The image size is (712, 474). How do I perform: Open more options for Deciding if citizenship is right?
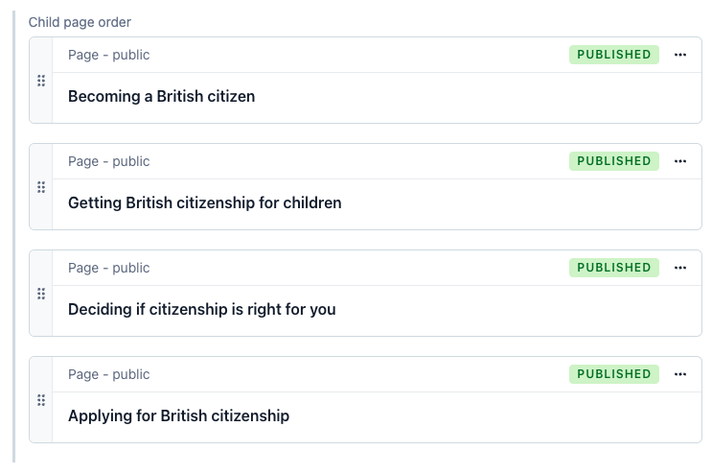680,268
